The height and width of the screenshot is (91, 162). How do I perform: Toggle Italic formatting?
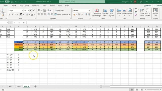click(x=12, y=14)
